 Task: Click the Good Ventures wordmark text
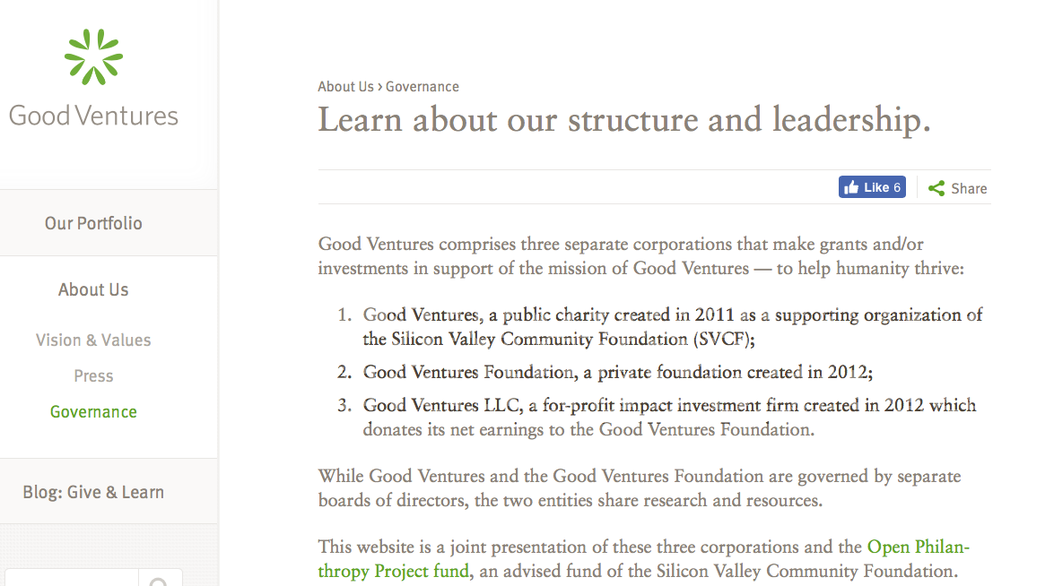(93, 116)
